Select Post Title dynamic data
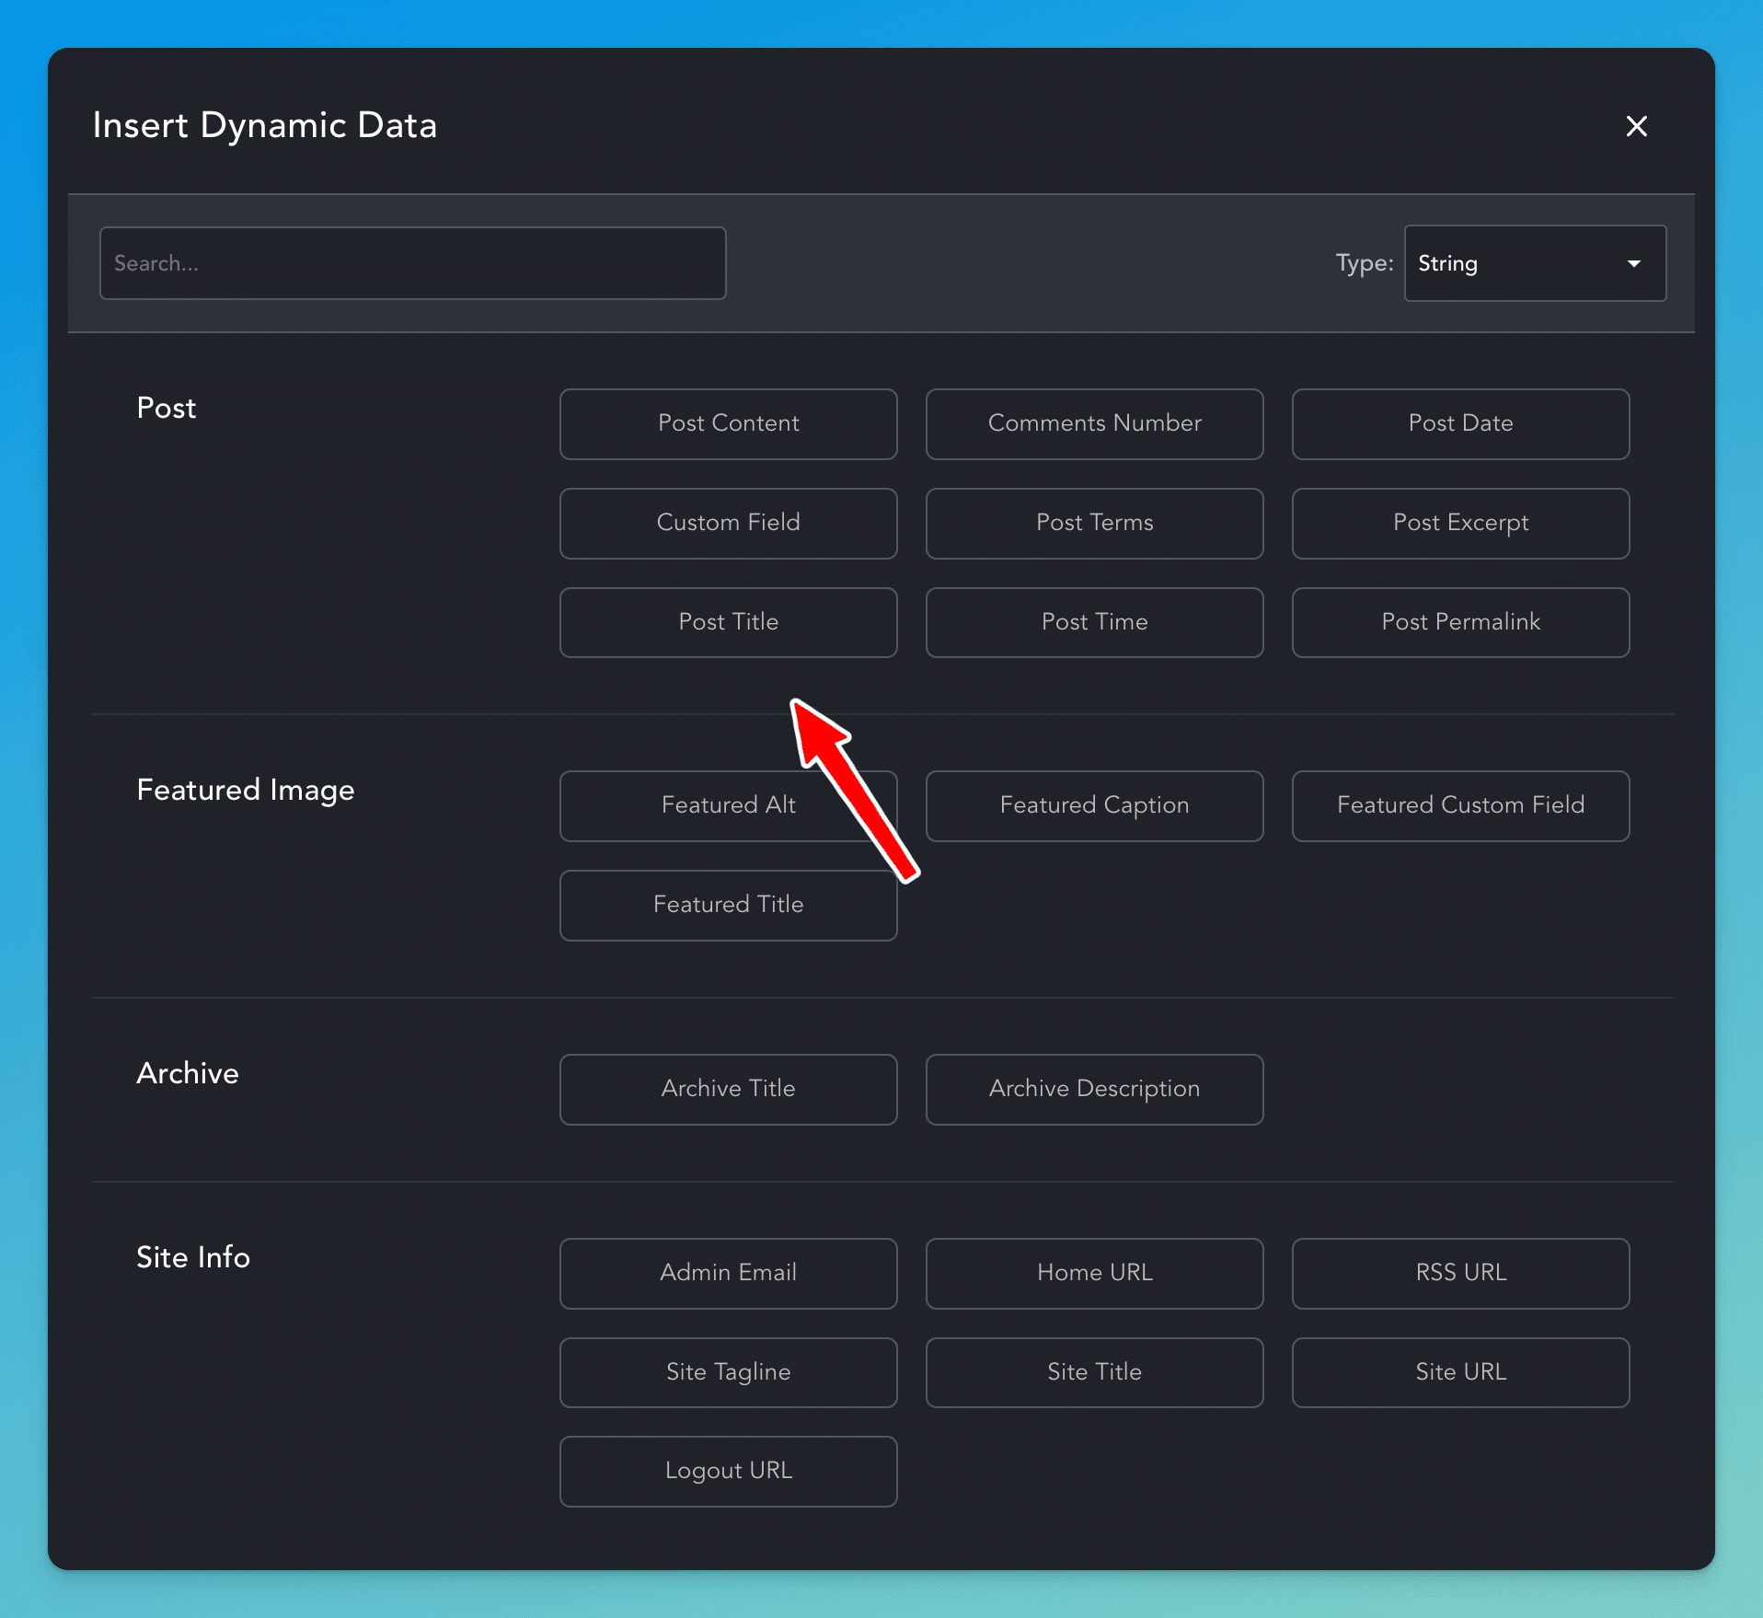This screenshot has height=1618, width=1763. pyautogui.click(x=728, y=622)
